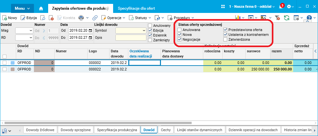Click save-search icon in bottom left
The width and height of the screenshot is (318, 136).
5,131
